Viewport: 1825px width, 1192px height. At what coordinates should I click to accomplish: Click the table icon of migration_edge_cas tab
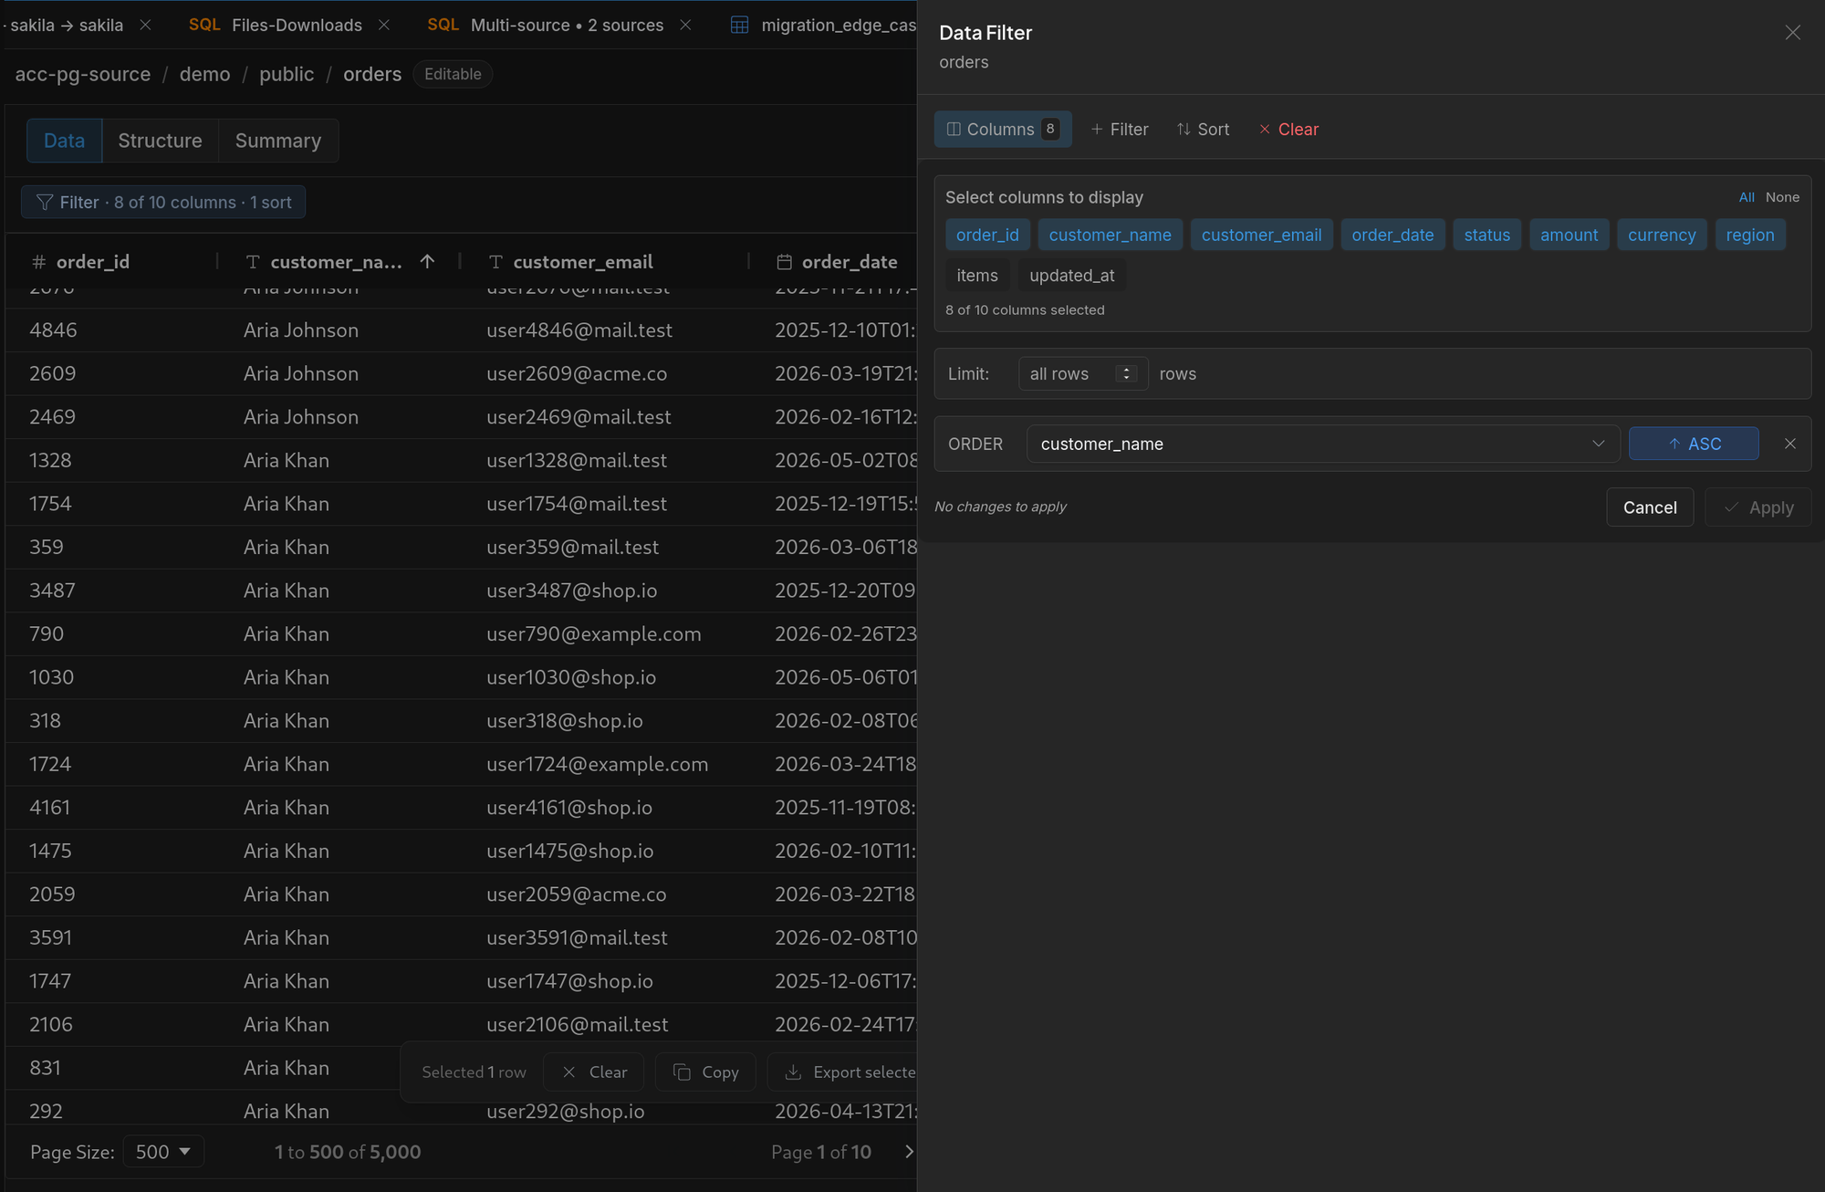click(740, 25)
